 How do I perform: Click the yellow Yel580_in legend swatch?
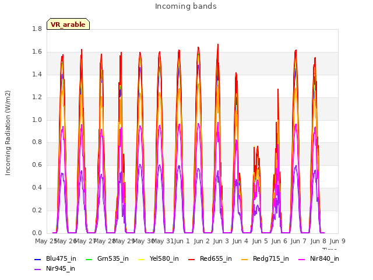point(142,259)
